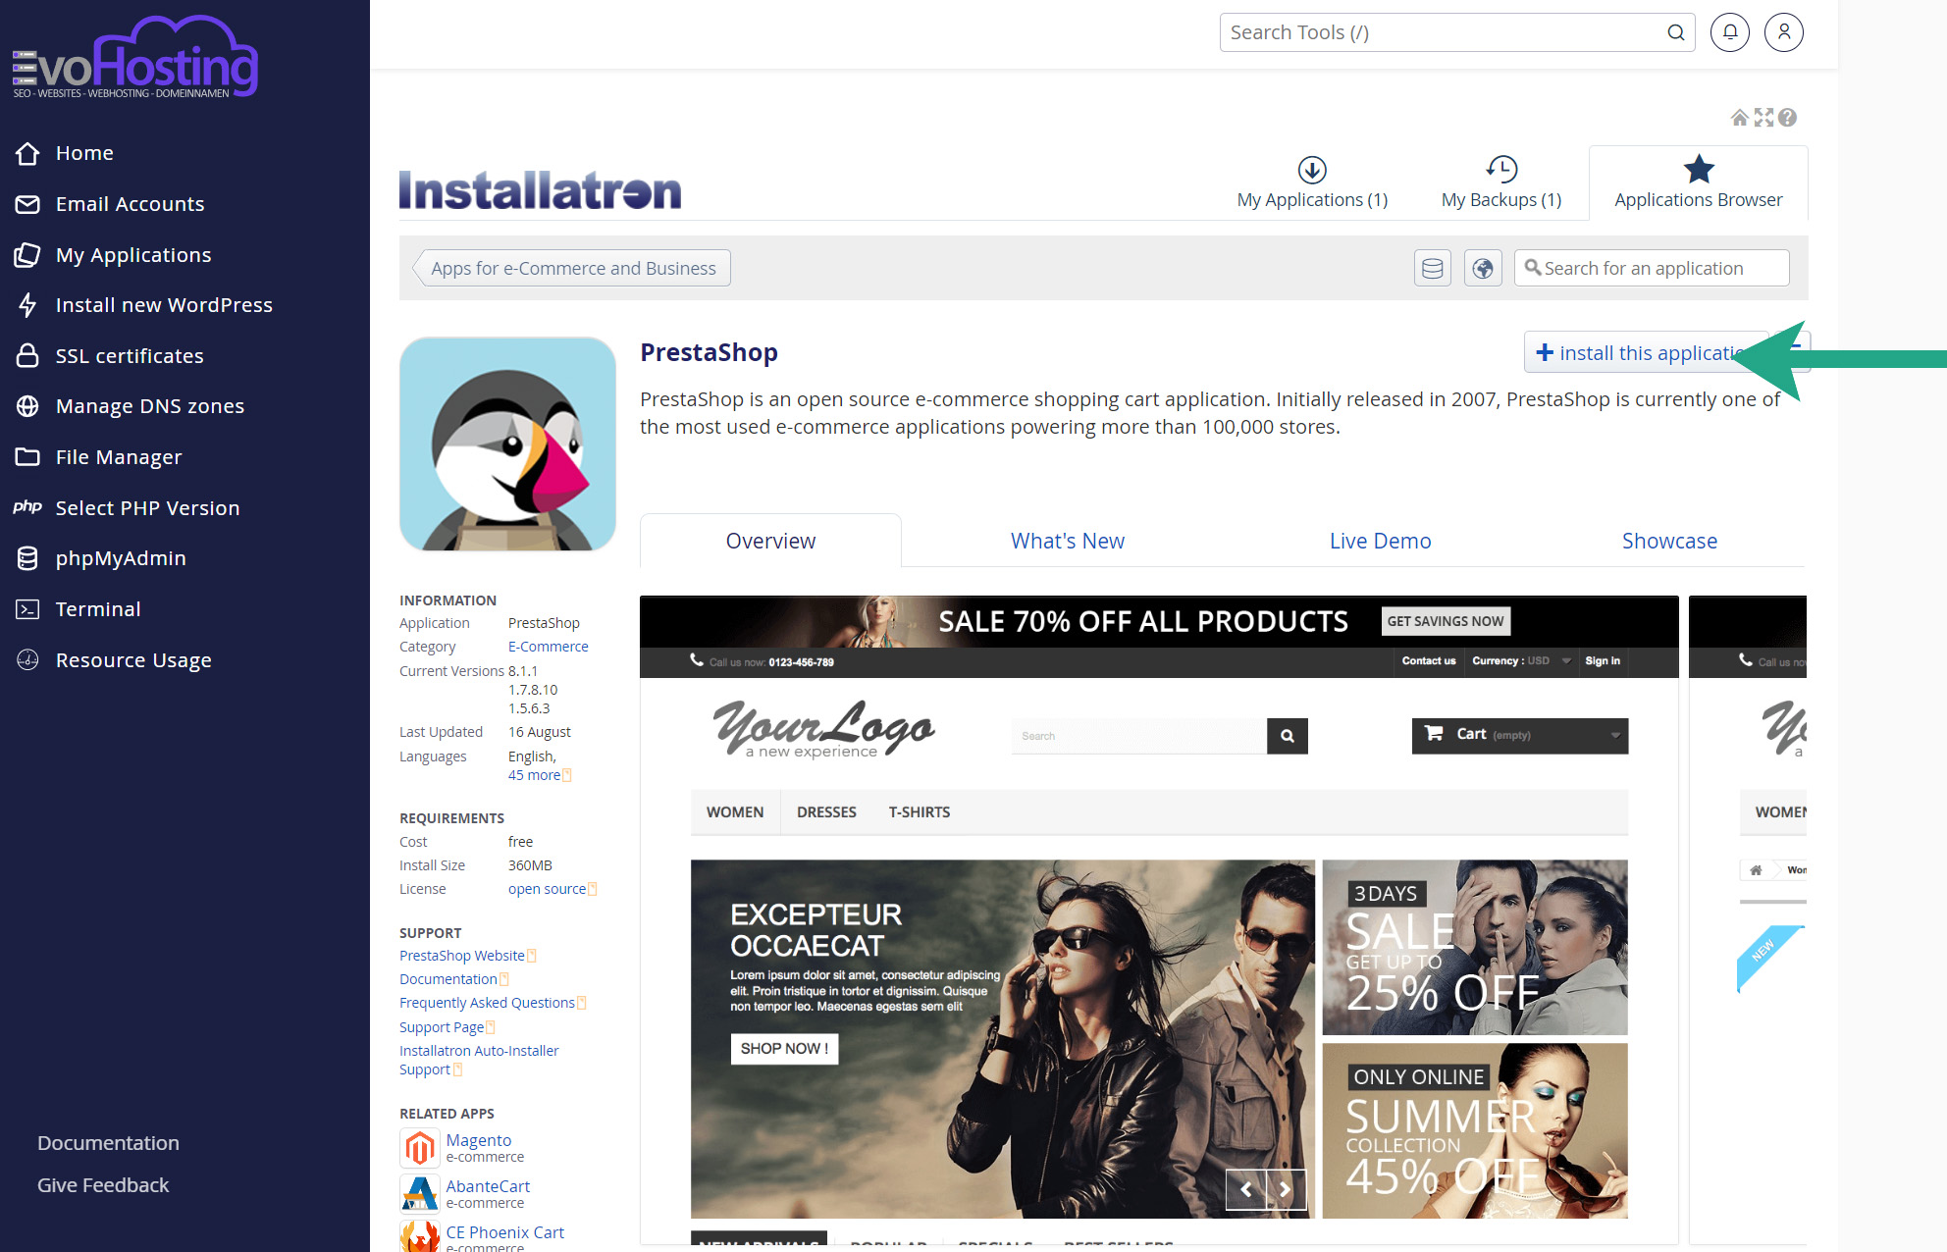Expand the 45 more languages link
This screenshot has width=1947, height=1252.
click(535, 775)
